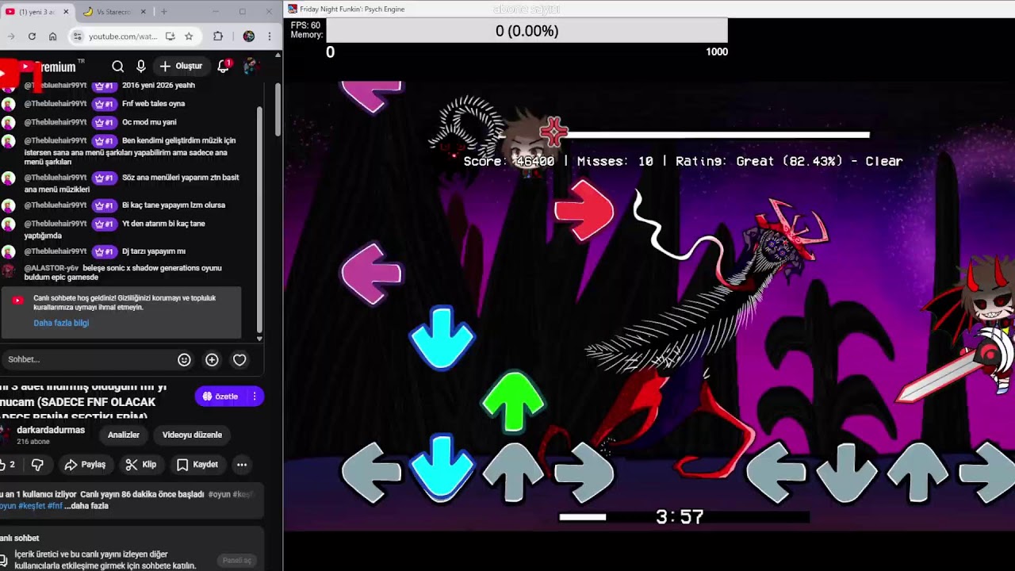This screenshot has width=1015, height=571.
Task: Click the @ALASTOR-y6v chat username
Action: tap(52, 268)
